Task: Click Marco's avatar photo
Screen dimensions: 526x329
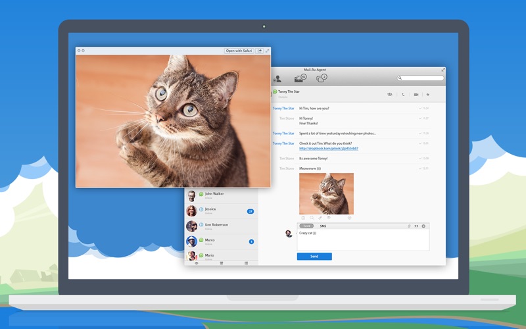Action: [191, 241]
